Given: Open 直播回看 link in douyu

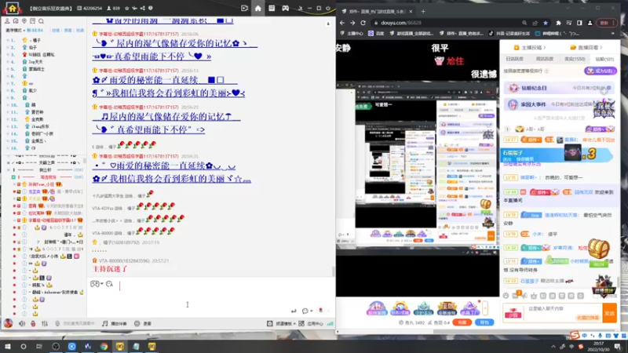Looking at the screenshot, I should [586, 47].
